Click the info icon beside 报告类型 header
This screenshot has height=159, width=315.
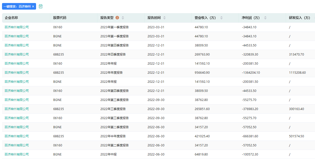117,18
